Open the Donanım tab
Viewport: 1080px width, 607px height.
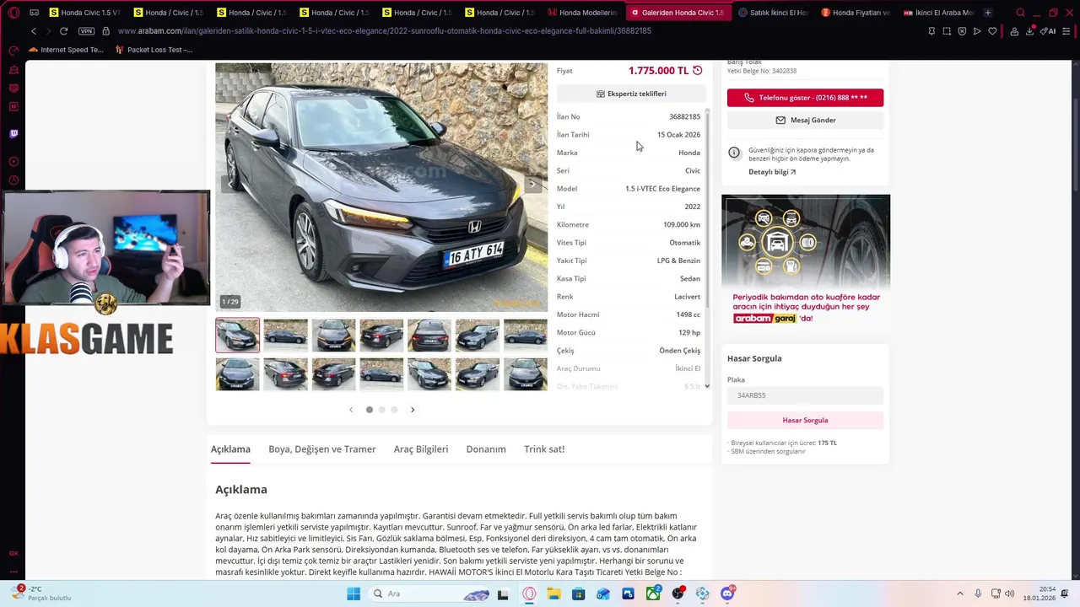[486, 449]
